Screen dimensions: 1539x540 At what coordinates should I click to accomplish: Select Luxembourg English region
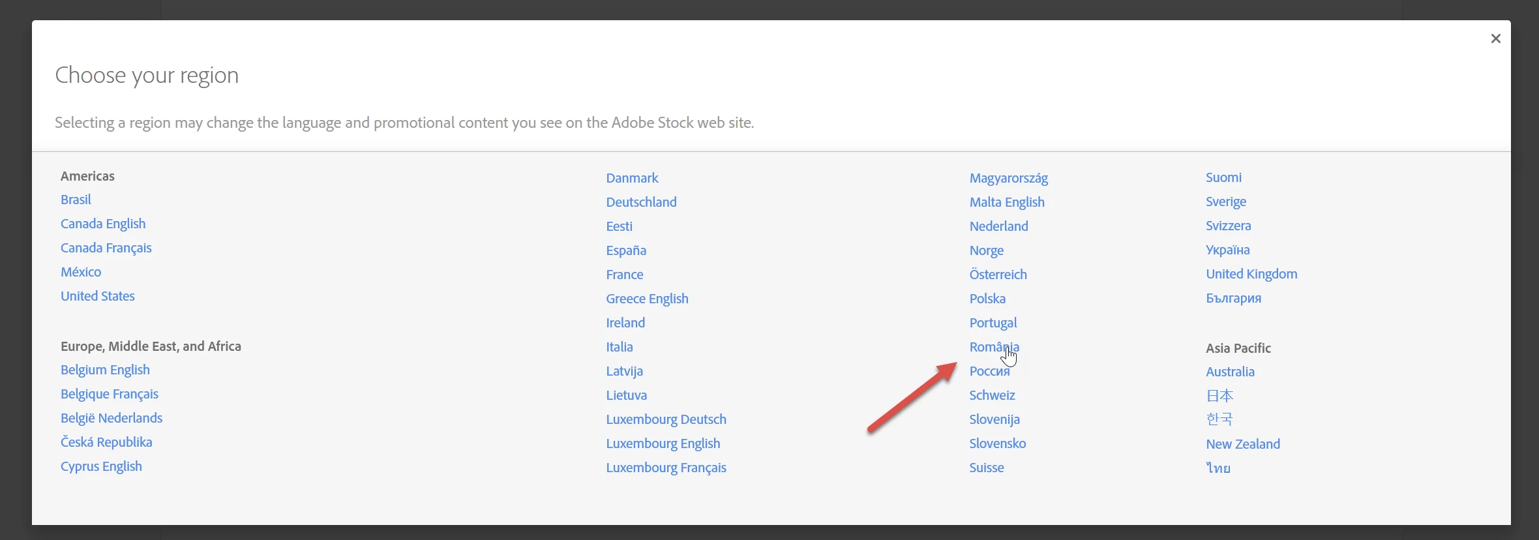663,443
